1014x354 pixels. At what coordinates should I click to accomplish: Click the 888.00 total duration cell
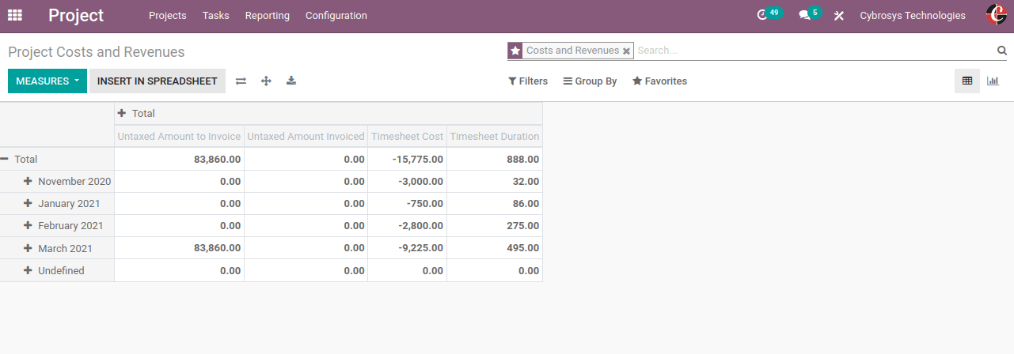(x=495, y=159)
